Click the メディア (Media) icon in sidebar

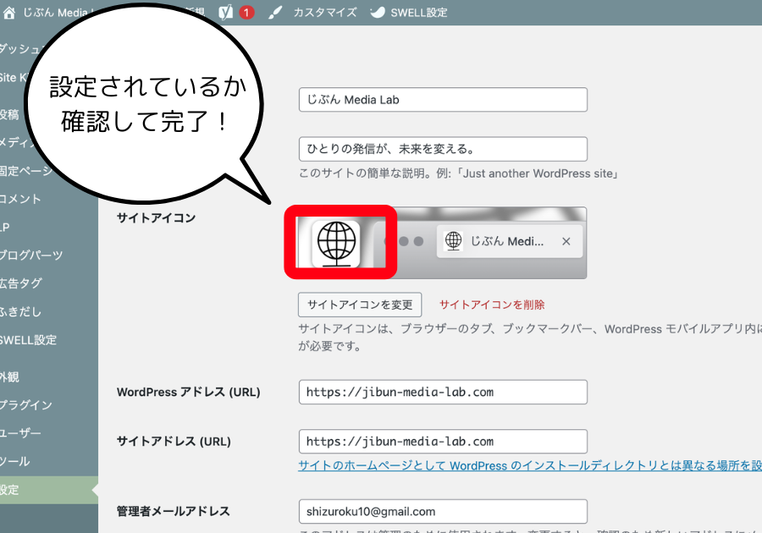13,144
